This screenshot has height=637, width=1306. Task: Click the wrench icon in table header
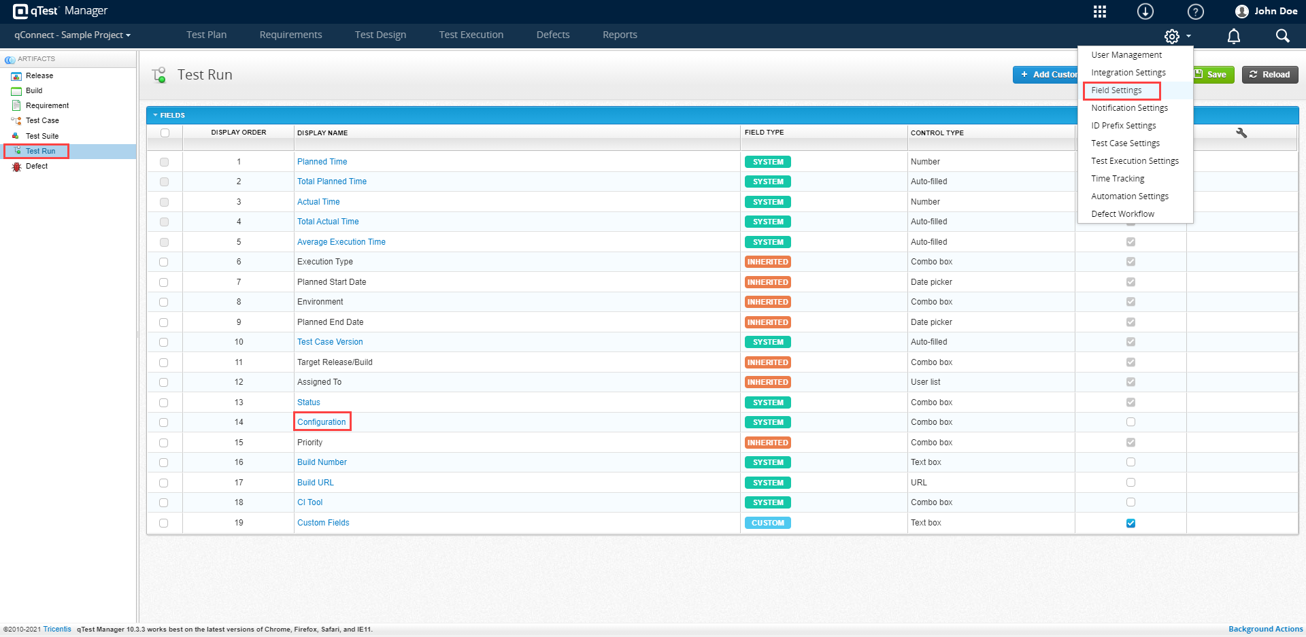coord(1241,133)
